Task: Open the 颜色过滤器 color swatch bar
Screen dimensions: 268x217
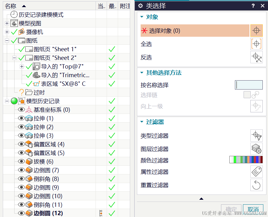Action: pos(246,160)
